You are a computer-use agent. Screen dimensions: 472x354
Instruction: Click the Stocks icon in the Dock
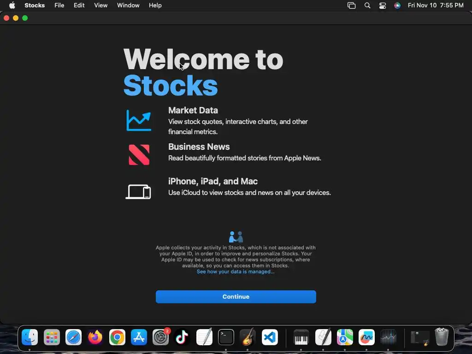(388, 337)
